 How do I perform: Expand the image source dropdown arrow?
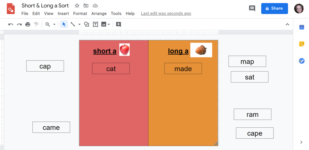[x=109, y=25]
